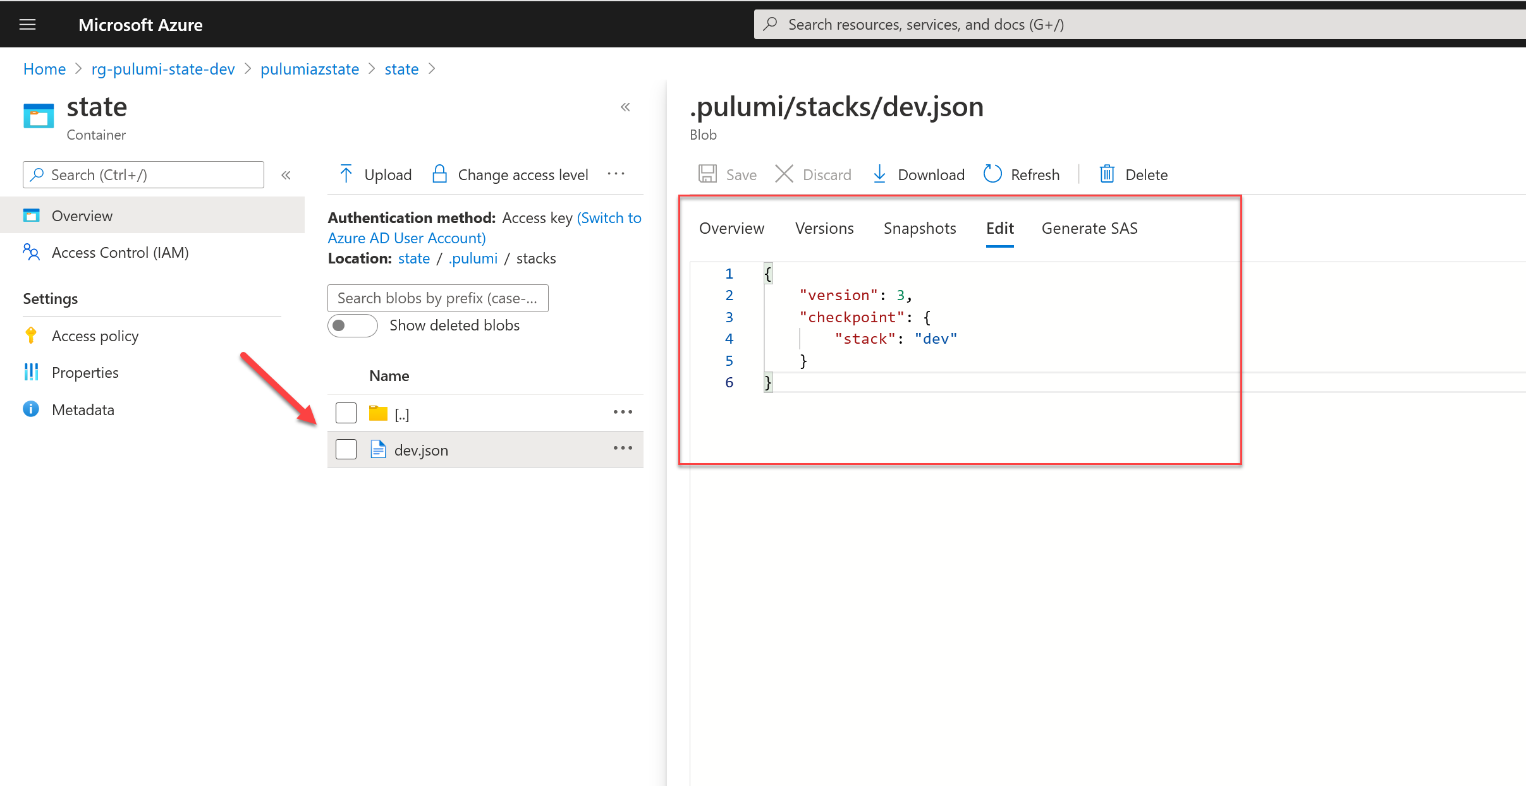1526x786 pixels.
Task: Place cursor on "checkpoint" key in editor
Action: point(852,317)
